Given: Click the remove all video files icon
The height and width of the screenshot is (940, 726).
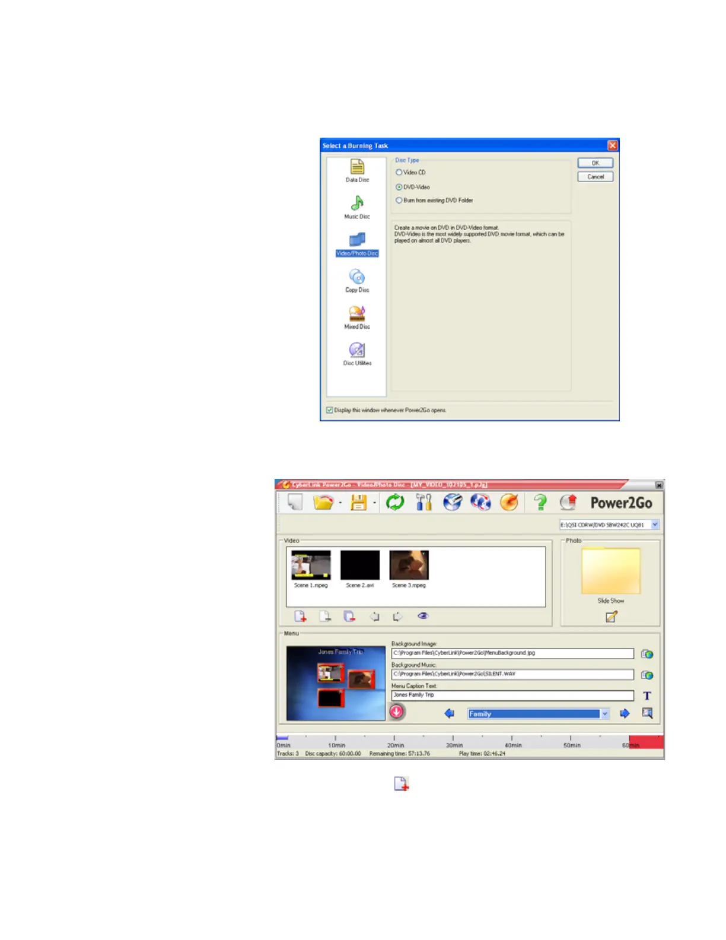Looking at the screenshot, I should click(x=349, y=617).
